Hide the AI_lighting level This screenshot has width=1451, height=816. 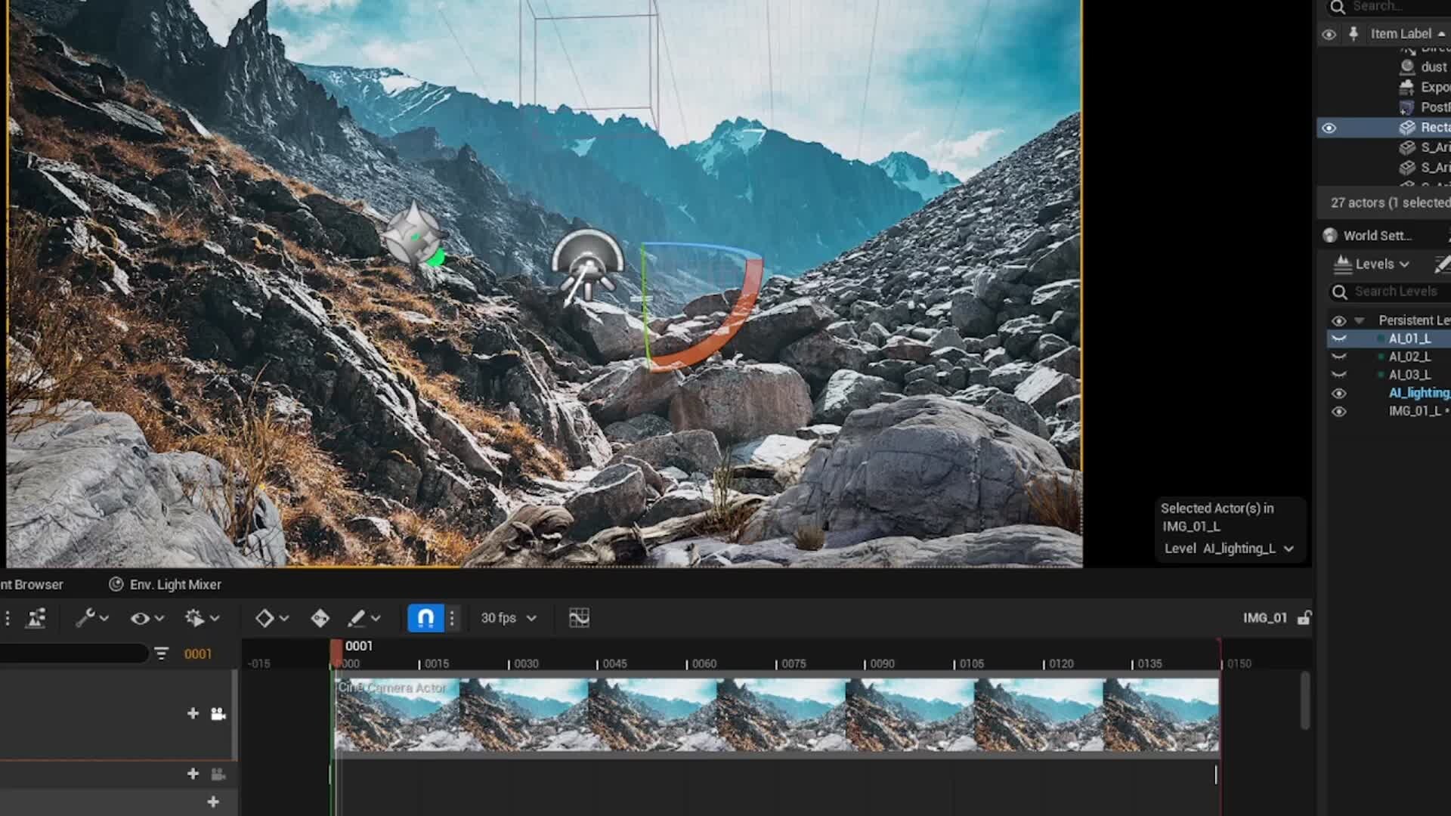point(1338,393)
